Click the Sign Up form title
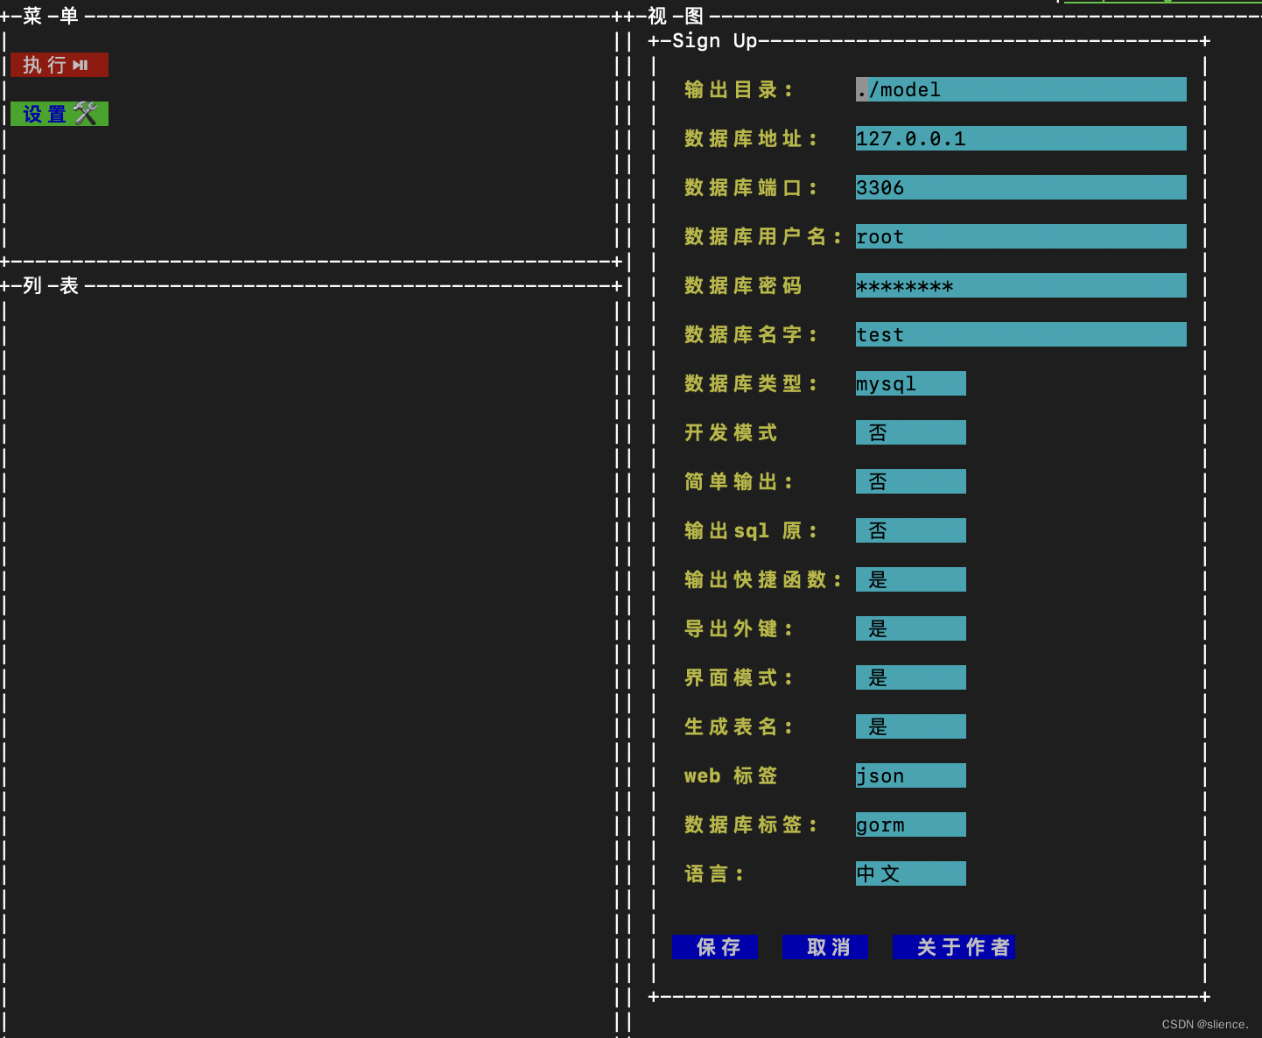1262x1038 pixels. [x=714, y=40]
